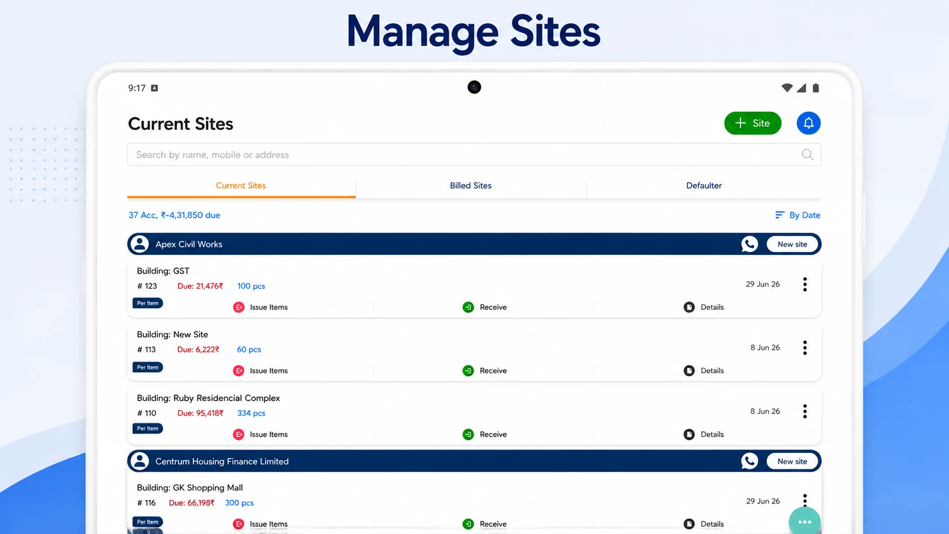The width and height of the screenshot is (949, 534).
Task: View Details of Building: New Site
Action: coord(704,371)
